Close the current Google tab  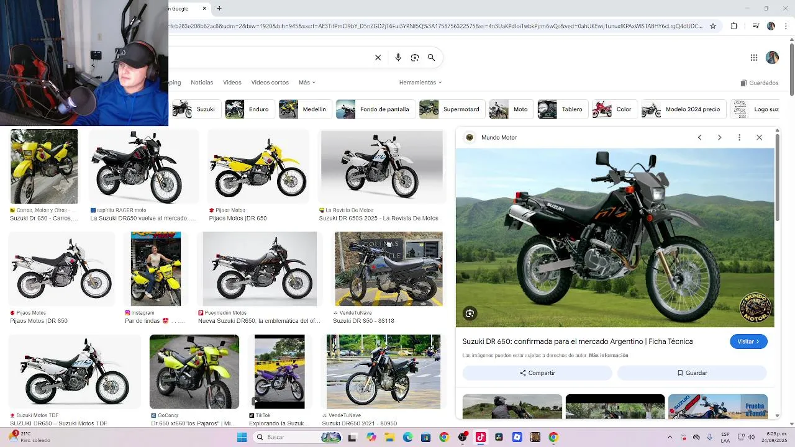coord(204,9)
